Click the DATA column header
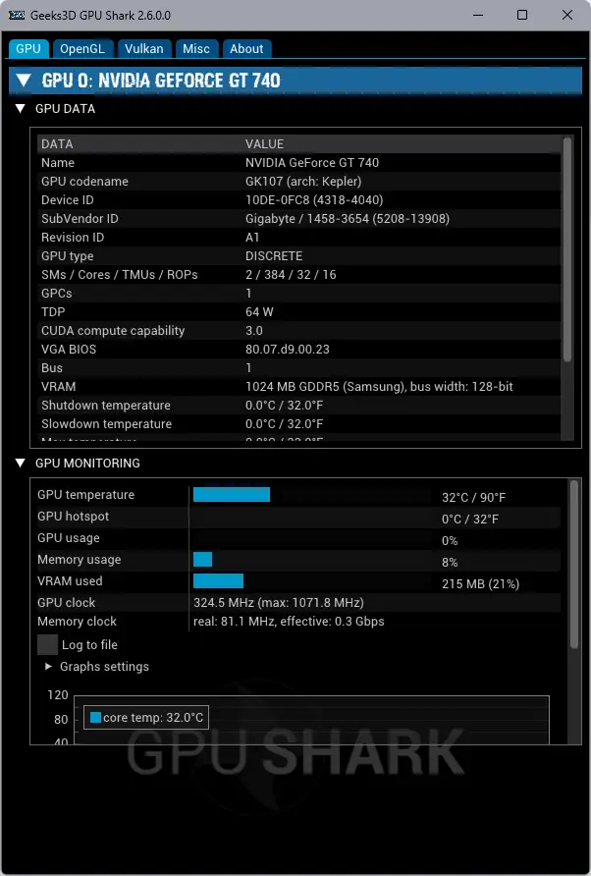The height and width of the screenshot is (876, 591). click(x=57, y=144)
